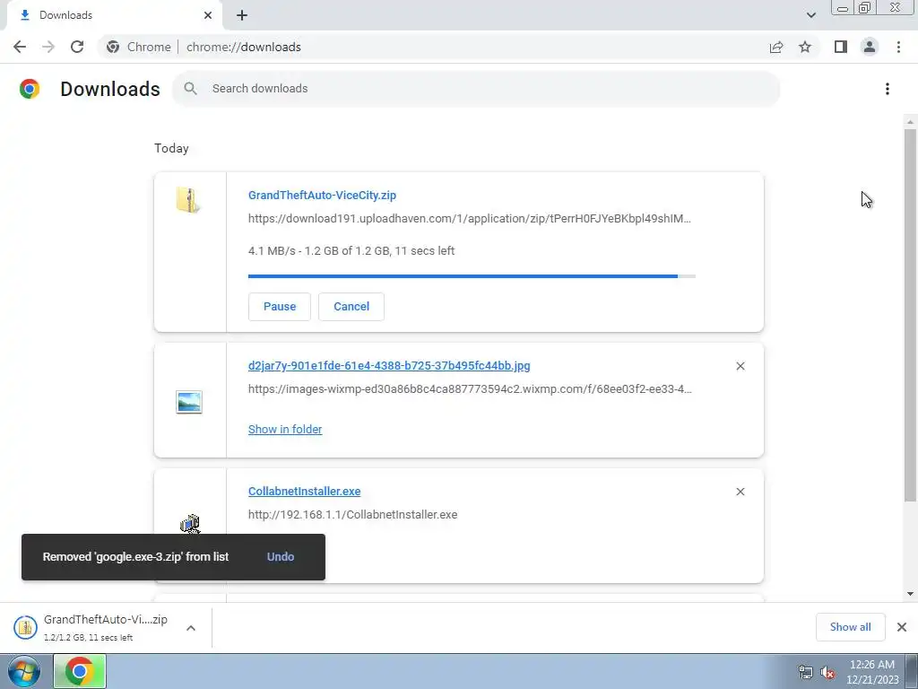Viewport: 918px width, 689px height.
Task: Click the CollabnetInstaller.exe file icon
Action: coord(190,524)
